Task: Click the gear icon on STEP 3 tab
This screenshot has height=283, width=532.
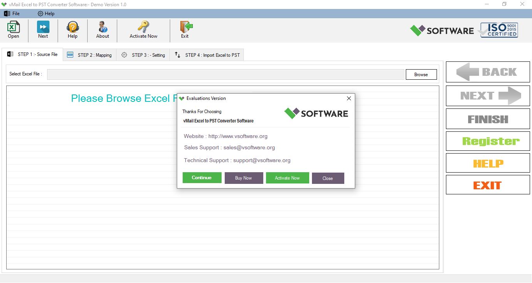Action: (124, 55)
